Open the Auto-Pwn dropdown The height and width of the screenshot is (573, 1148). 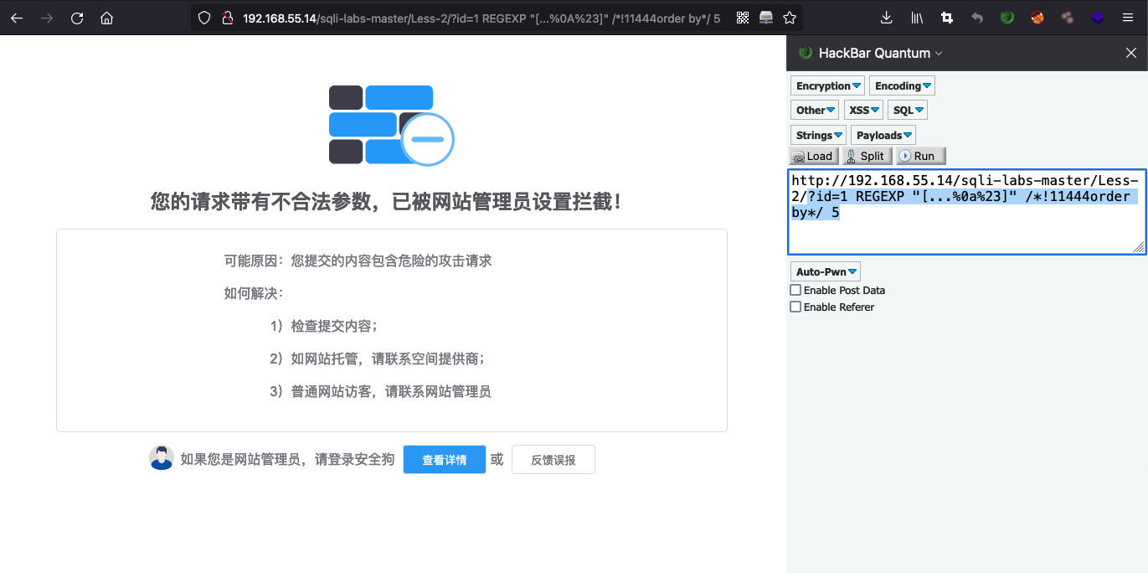tap(826, 271)
